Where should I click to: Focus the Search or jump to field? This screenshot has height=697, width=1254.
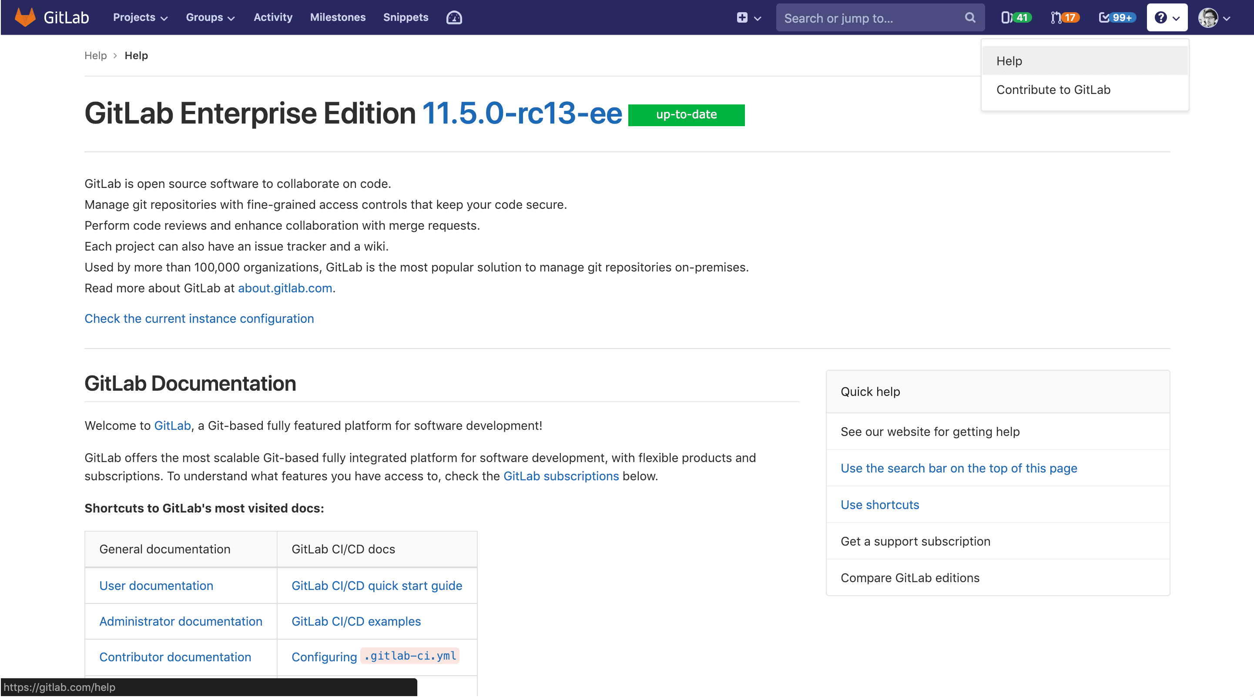tap(866, 18)
